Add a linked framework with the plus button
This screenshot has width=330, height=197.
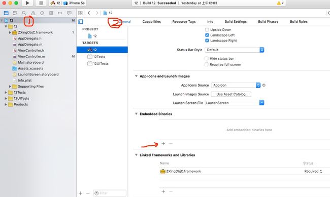pyautogui.click(x=163, y=191)
